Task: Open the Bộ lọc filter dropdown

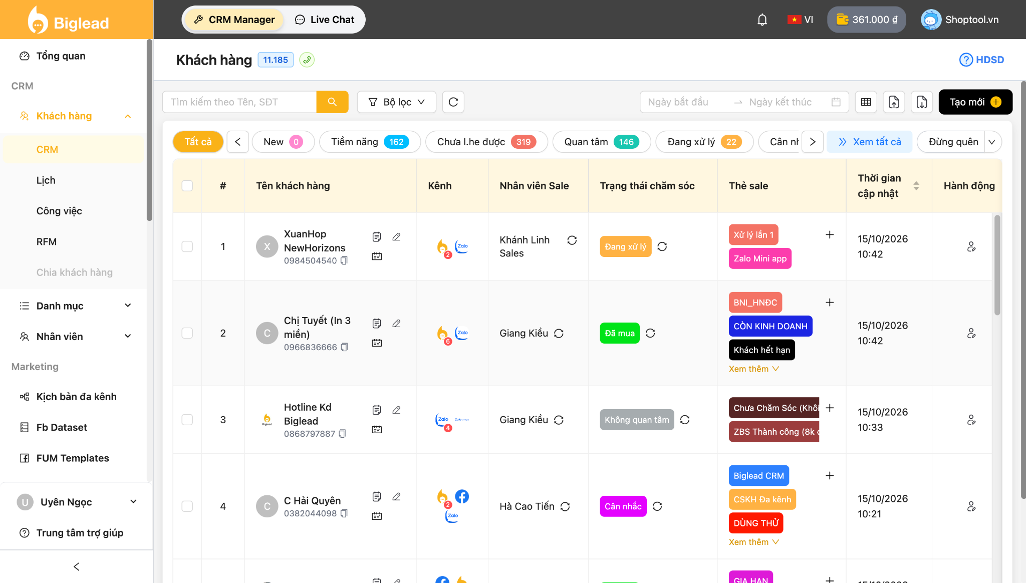Action: pyautogui.click(x=396, y=102)
